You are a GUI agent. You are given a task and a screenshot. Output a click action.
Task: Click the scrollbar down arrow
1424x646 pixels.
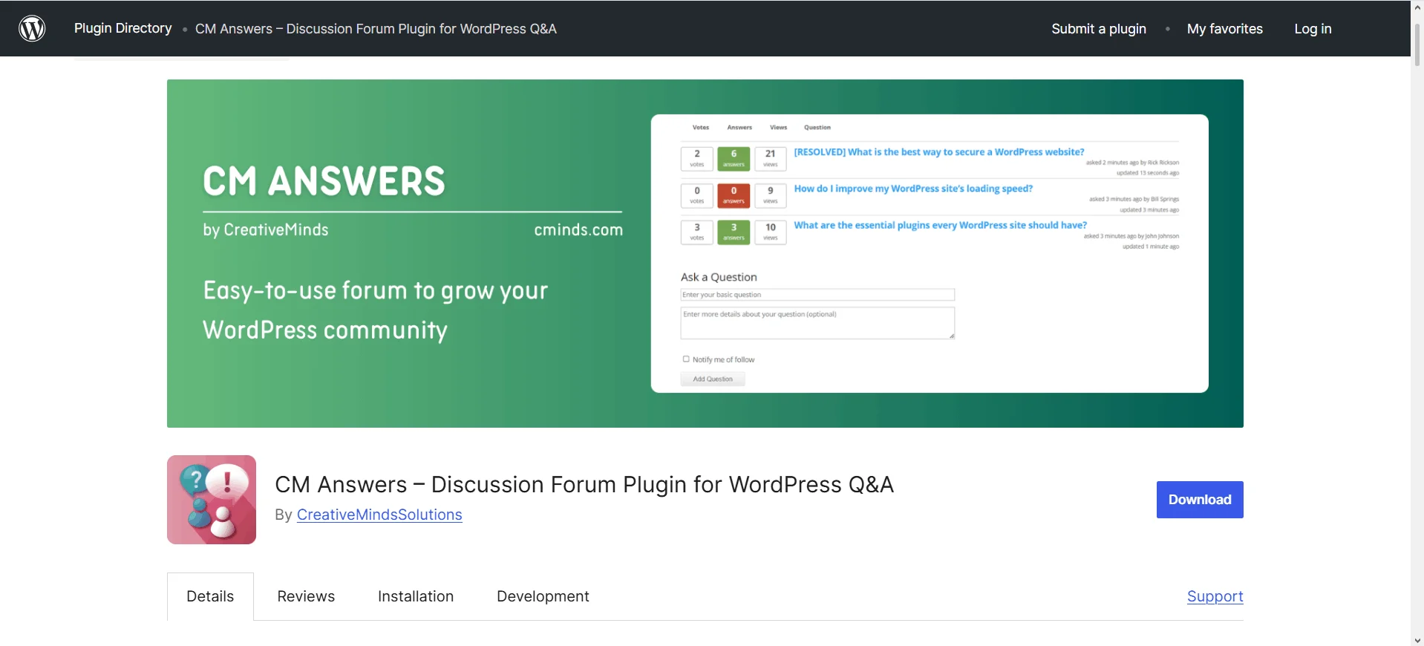point(1417,640)
